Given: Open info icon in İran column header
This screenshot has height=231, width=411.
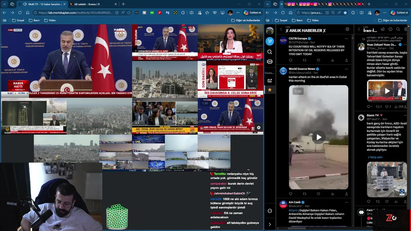Looking at the screenshot, I should [x=390, y=29].
